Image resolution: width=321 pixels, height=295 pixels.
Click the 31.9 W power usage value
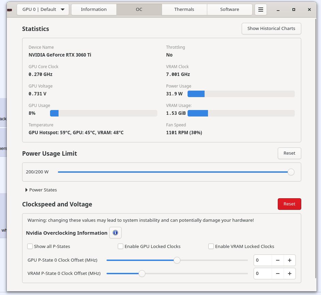point(174,94)
